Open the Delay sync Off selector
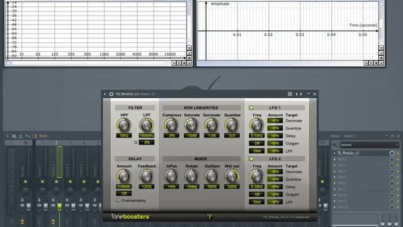403x227 pixels. pyautogui.click(x=124, y=194)
